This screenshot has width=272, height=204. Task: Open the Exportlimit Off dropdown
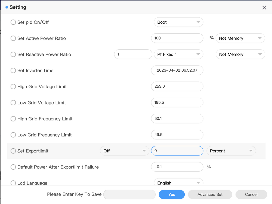(125, 151)
